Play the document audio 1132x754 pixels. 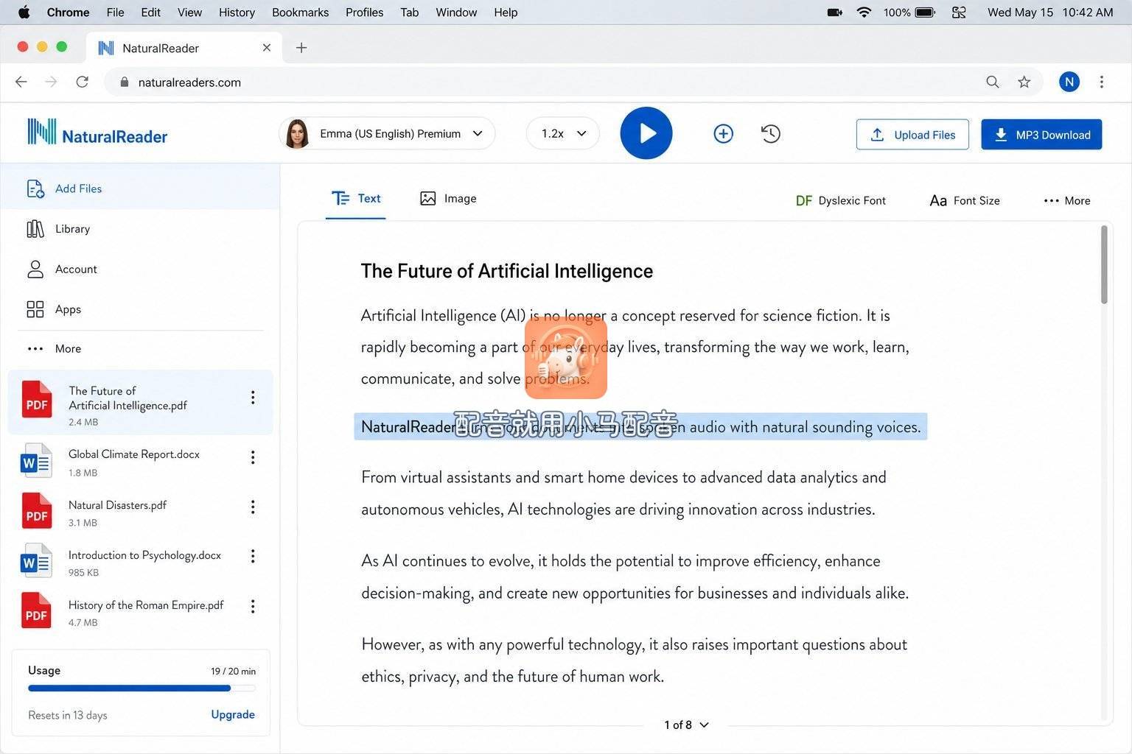point(646,133)
